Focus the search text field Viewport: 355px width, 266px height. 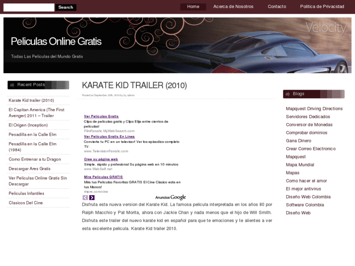pyautogui.click(x=29, y=7)
